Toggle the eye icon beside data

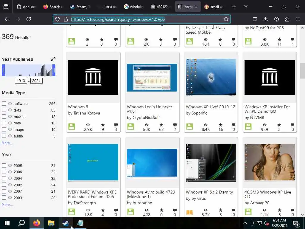point(10,123)
